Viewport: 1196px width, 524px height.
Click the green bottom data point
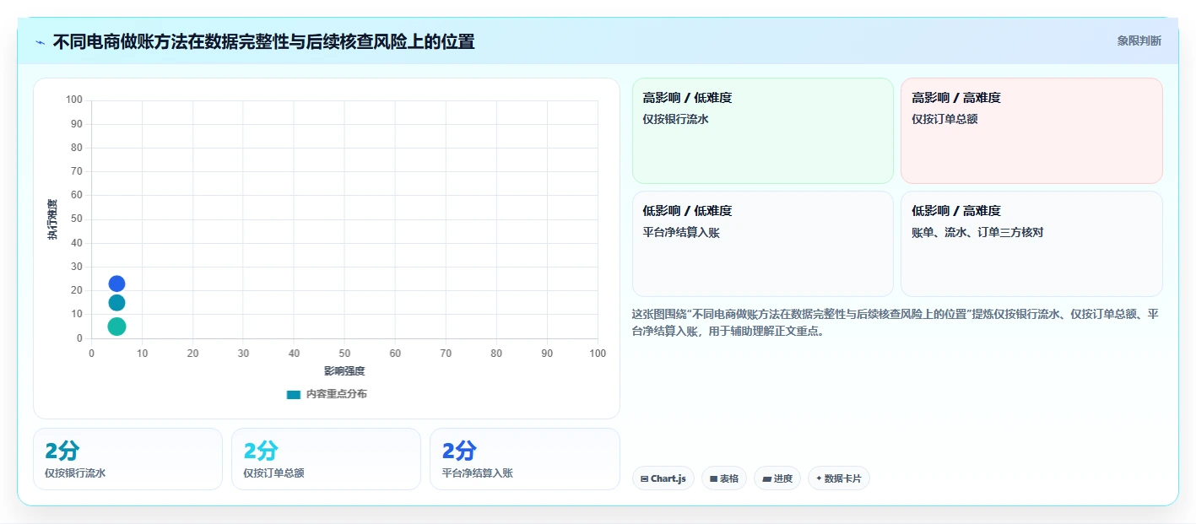click(116, 326)
